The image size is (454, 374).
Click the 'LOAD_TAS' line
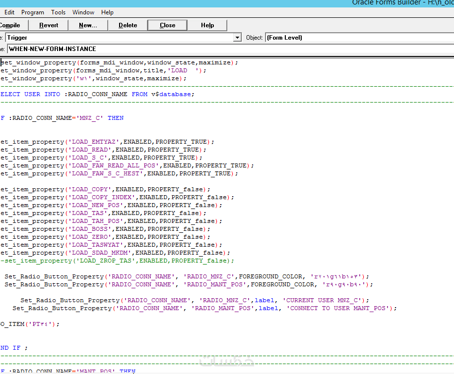103,213
